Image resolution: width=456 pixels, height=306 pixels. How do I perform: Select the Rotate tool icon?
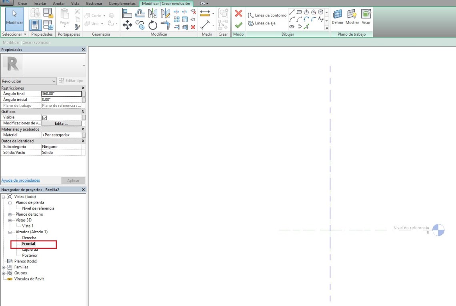pyautogui.click(x=153, y=26)
